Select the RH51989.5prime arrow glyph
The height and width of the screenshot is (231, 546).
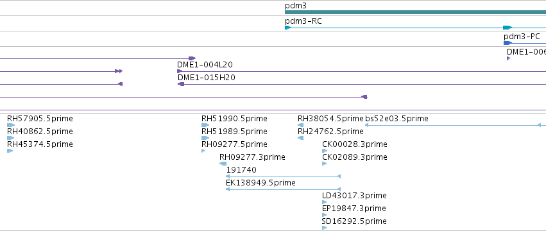pos(205,138)
